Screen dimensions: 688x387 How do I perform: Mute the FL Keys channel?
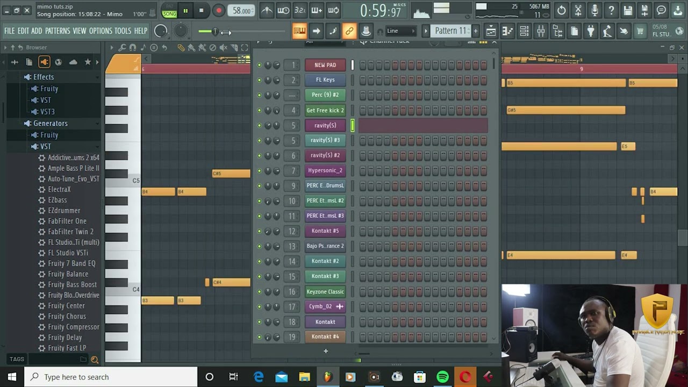[x=259, y=80]
